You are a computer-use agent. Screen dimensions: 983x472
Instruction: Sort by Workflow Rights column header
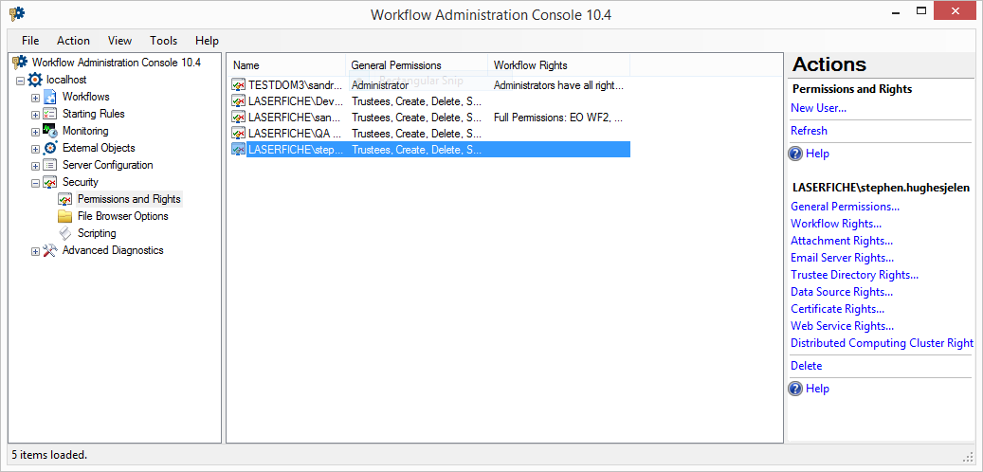[x=559, y=65]
